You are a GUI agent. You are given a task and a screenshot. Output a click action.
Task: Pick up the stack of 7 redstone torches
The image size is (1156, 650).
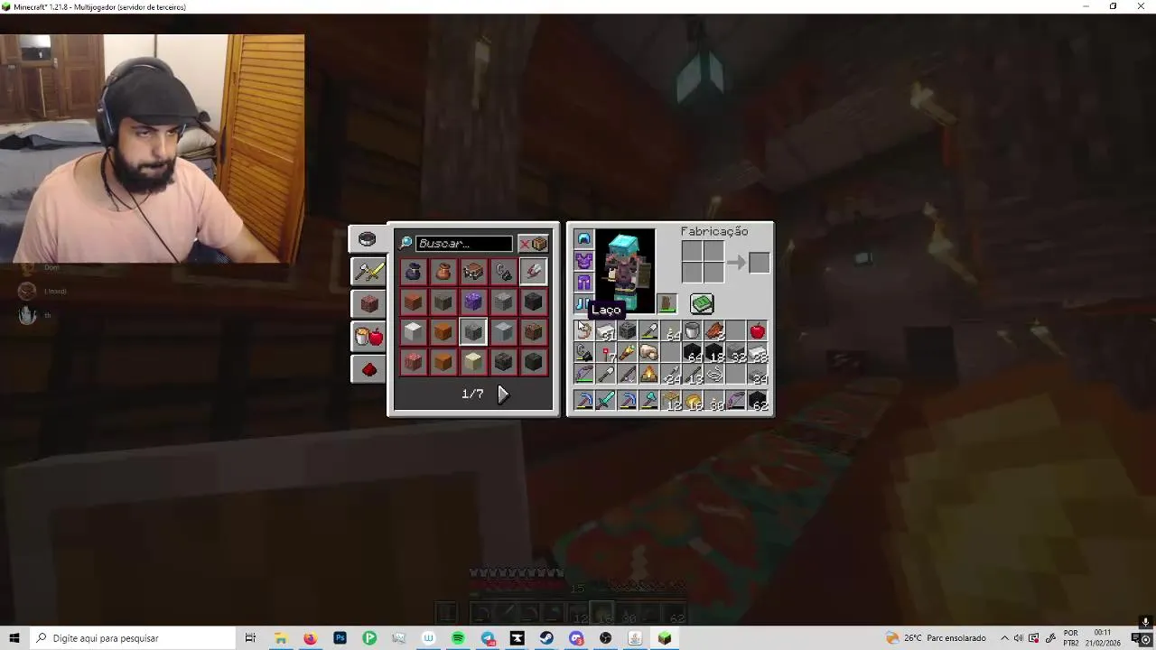tap(606, 353)
